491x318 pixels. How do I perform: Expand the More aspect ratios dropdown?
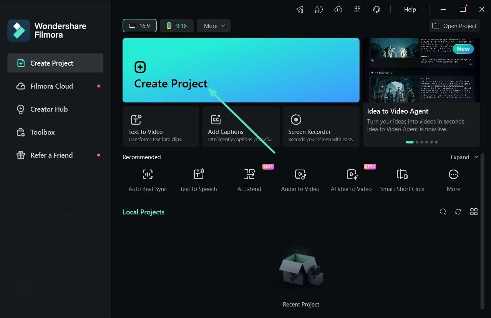point(214,26)
